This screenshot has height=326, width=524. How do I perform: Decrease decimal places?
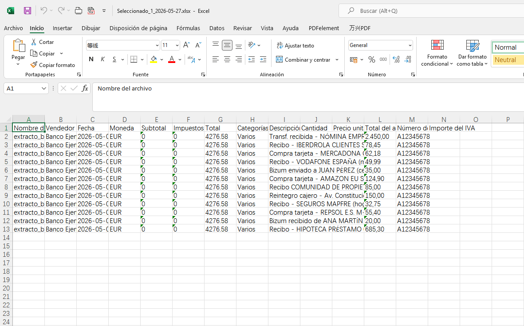(x=408, y=59)
